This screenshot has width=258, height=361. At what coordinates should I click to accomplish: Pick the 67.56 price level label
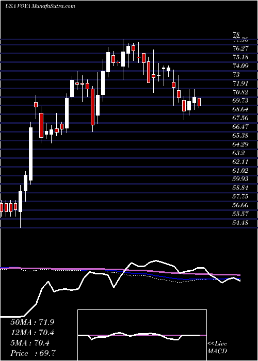tap(240, 118)
